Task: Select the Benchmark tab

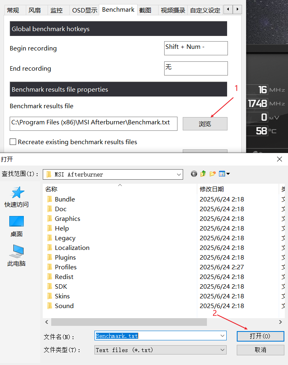Action: point(118,10)
